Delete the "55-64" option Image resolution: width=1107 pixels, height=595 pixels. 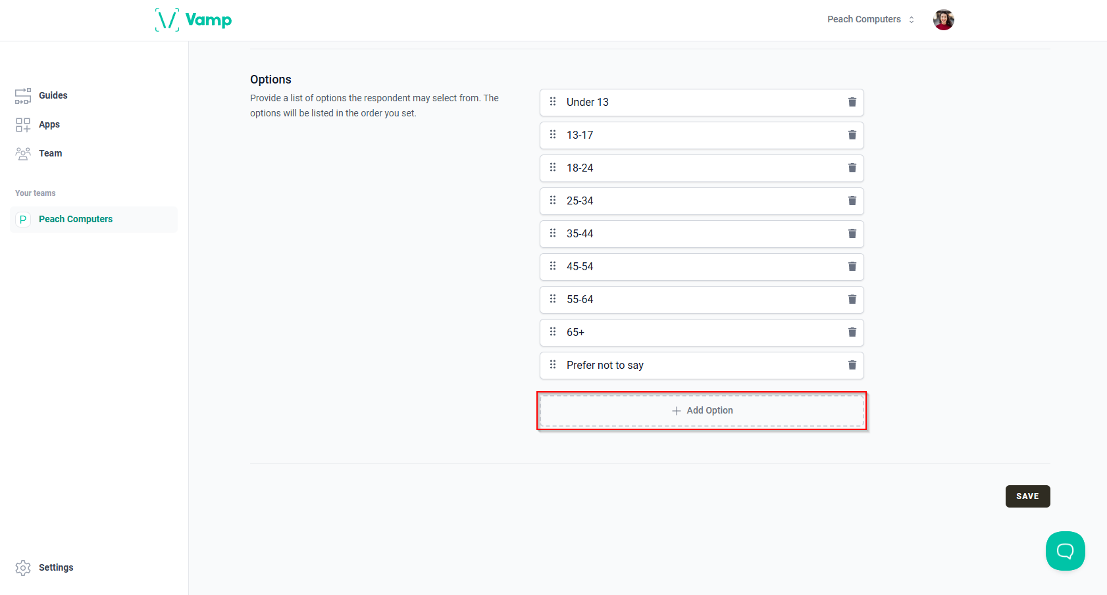tap(852, 299)
